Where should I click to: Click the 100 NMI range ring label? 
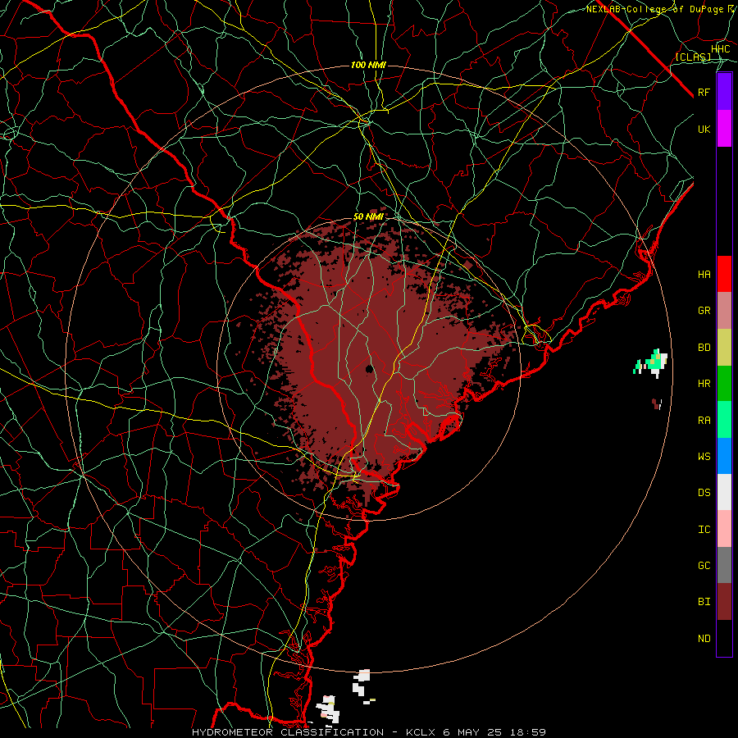pos(368,65)
